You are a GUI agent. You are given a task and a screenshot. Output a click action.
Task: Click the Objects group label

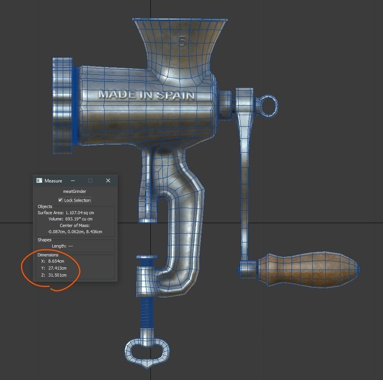click(45, 206)
